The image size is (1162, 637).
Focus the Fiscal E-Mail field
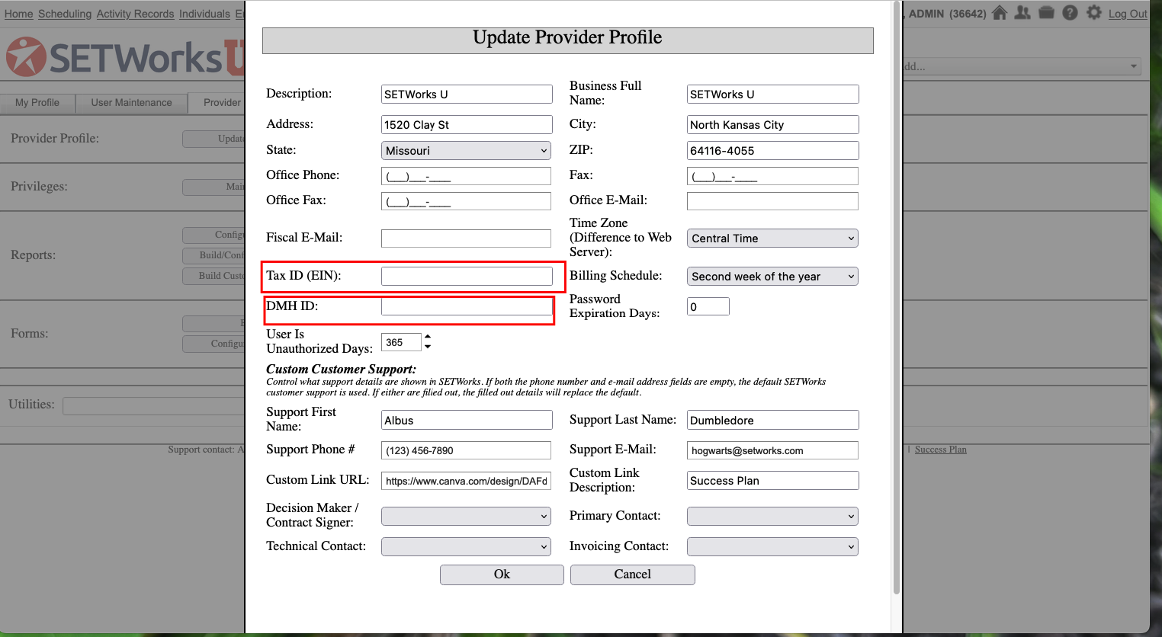click(466, 238)
